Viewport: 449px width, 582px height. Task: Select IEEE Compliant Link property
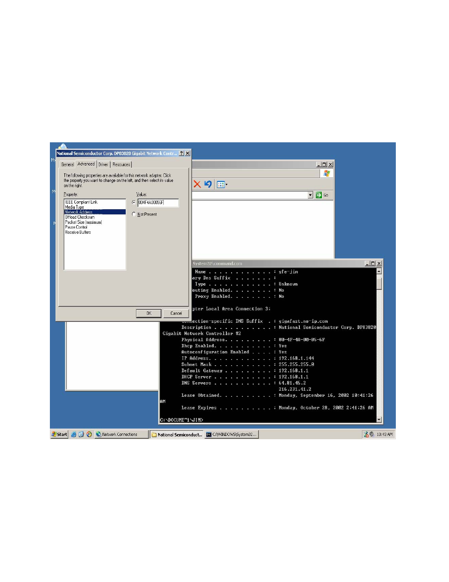point(95,202)
